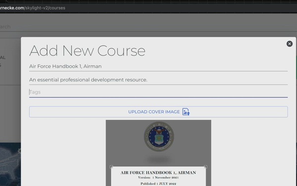Screen dimensions: 297x186
Task: Click the top-left crop handle on cover image
Action: [x=111, y=167]
